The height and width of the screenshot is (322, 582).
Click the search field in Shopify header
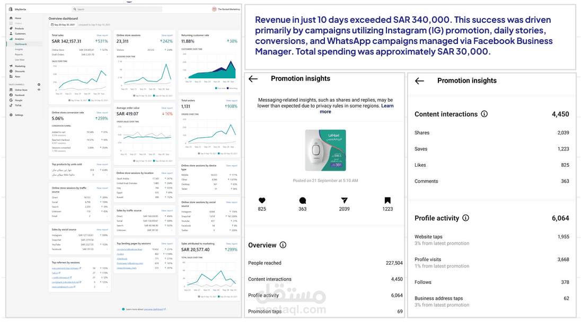click(117, 10)
